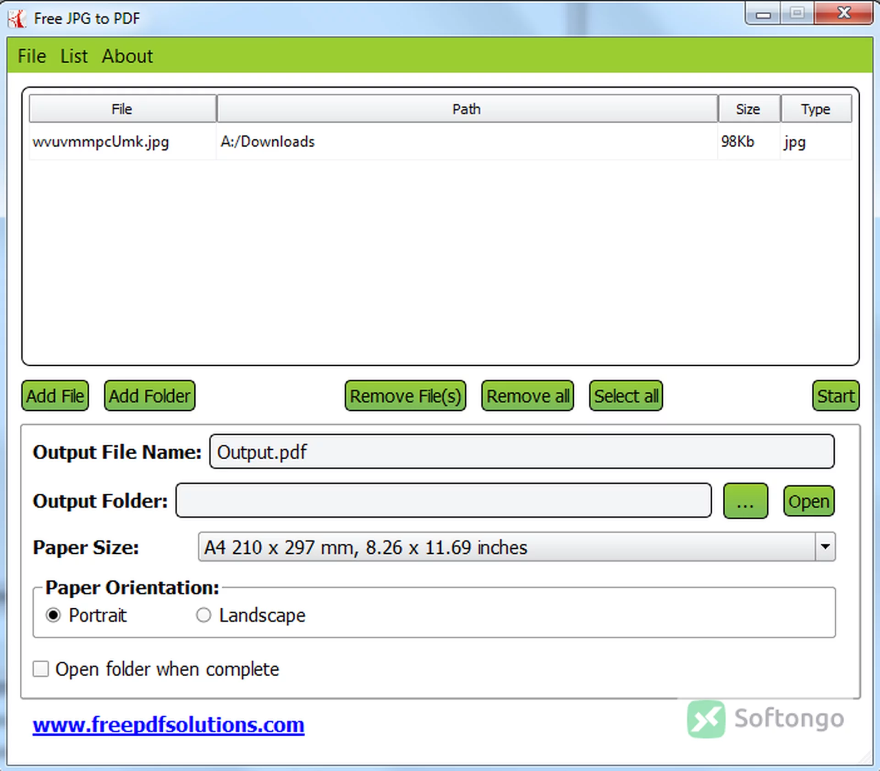Select Landscape orientation

coord(203,615)
